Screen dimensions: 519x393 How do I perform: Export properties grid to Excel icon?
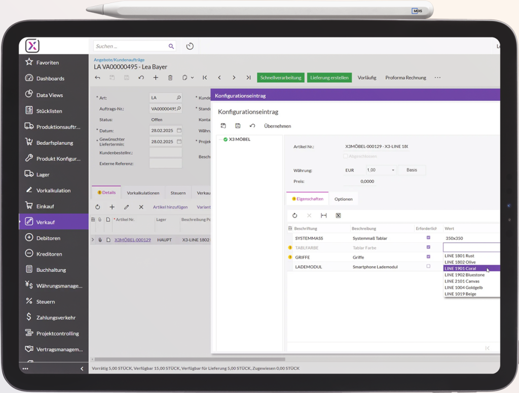(338, 216)
